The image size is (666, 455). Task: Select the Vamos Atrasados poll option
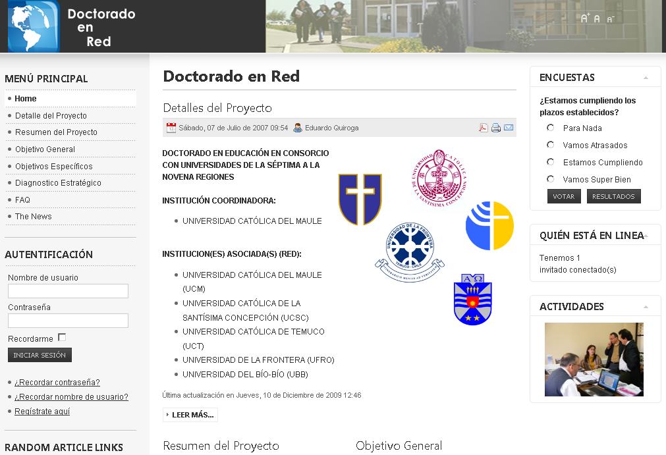point(551,145)
